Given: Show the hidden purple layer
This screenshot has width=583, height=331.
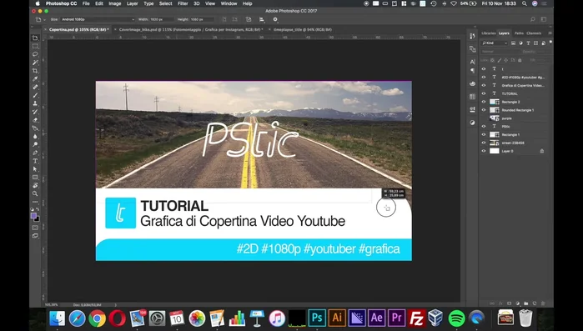Looking at the screenshot, I should [484, 118].
